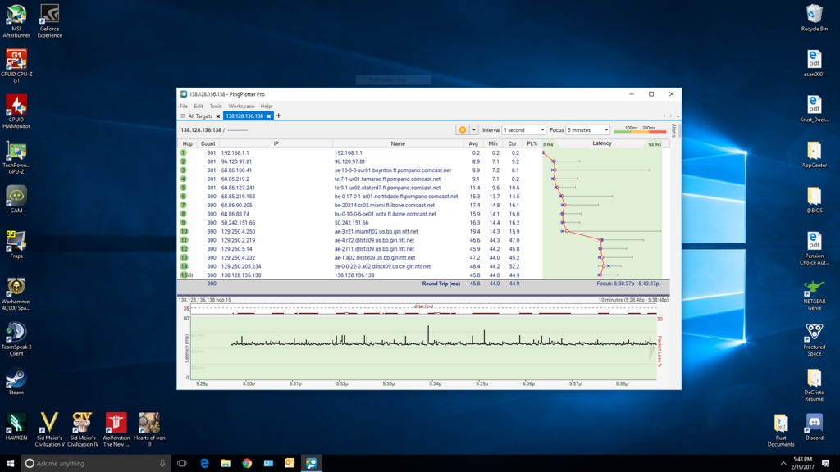Open the NETGEAR Genie desktop icon
The height and width of the screenshot is (472, 840).
pyautogui.click(x=815, y=294)
